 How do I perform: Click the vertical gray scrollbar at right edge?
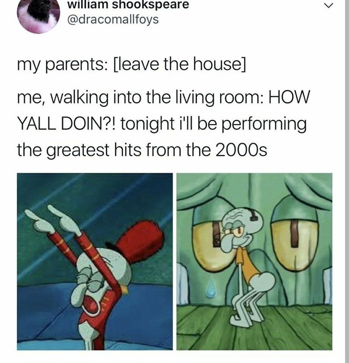[347, 181]
